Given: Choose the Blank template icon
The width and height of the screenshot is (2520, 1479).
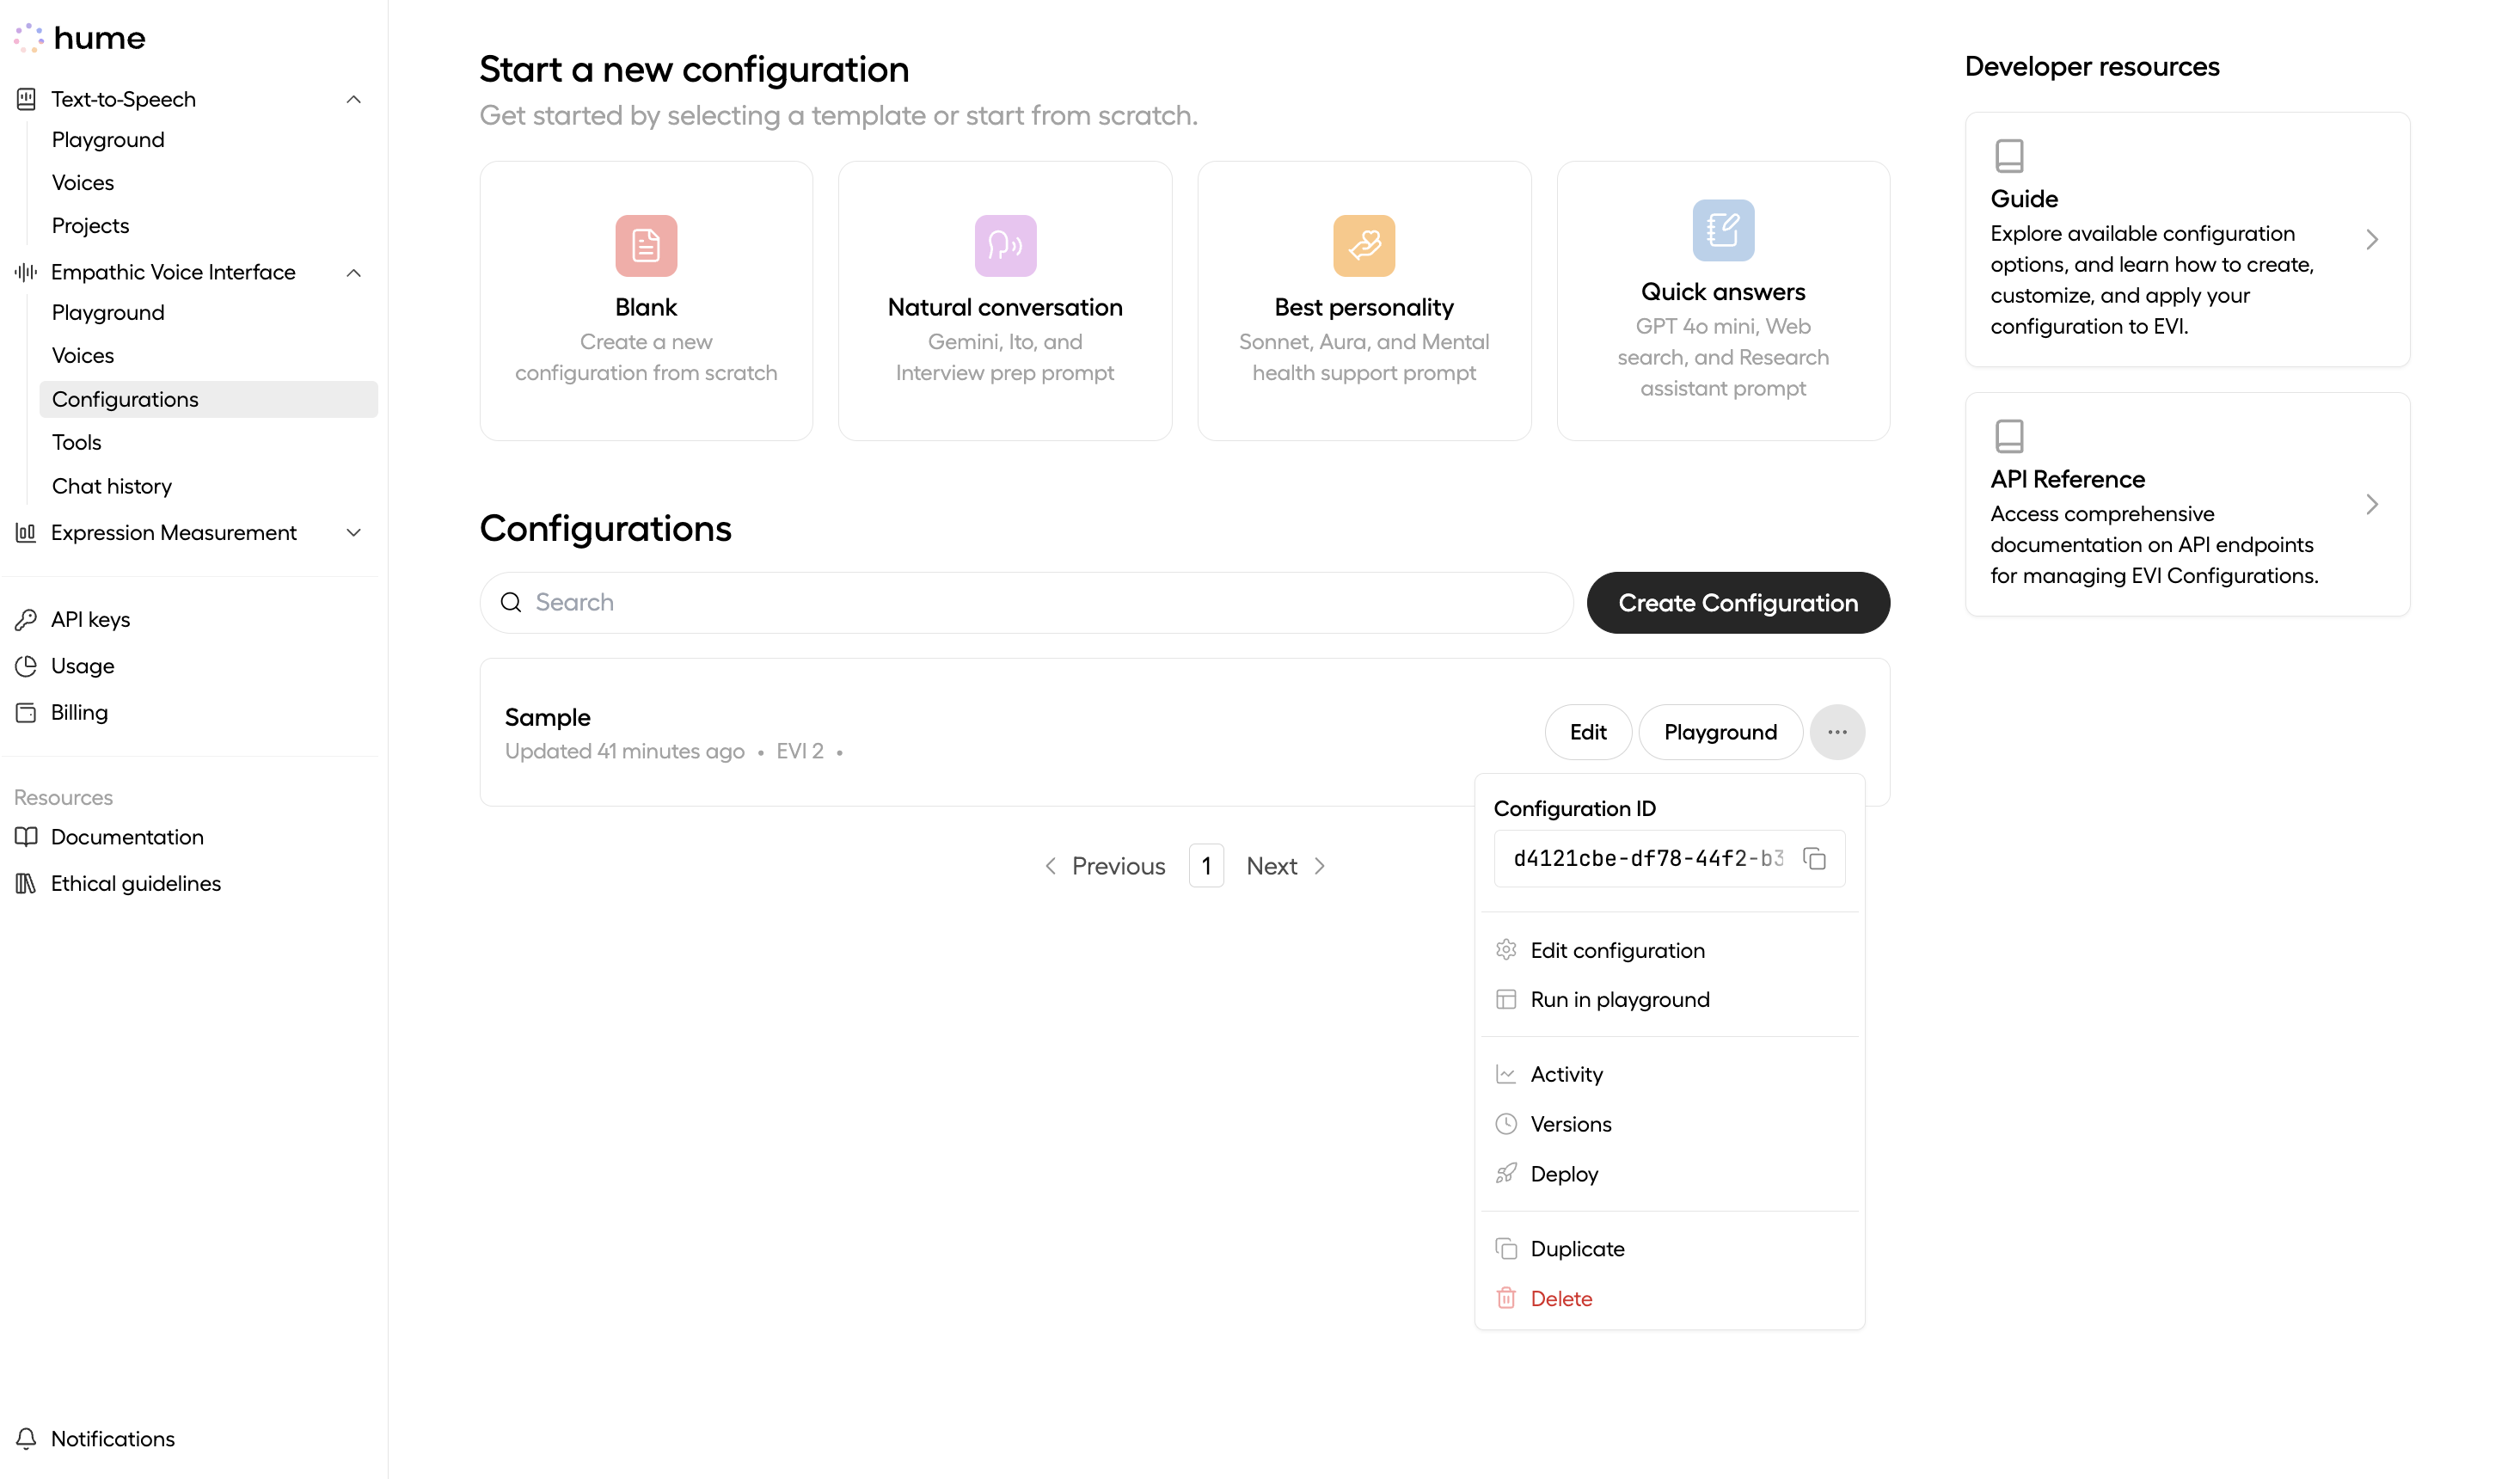Looking at the screenshot, I should tap(646, 246).
